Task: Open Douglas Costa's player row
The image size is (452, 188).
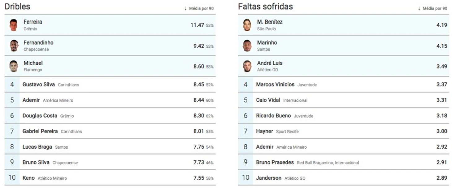Action: click(110, 116)
